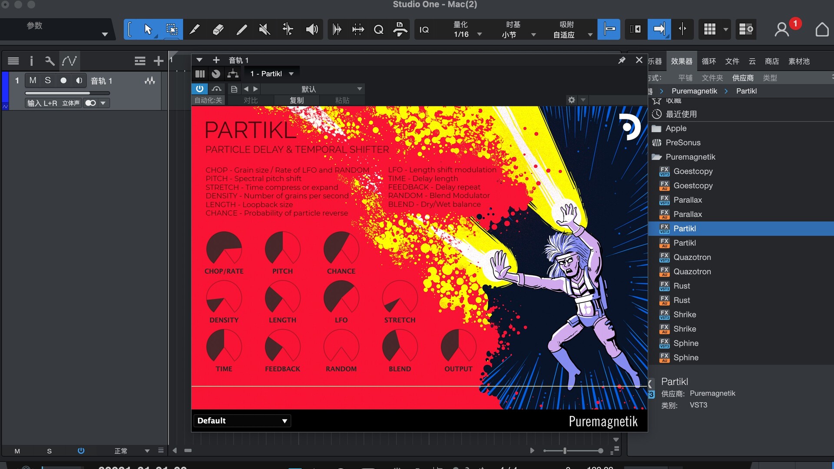The width and height of the screenshot is (834, 469).
Task: Toggle monitor on track 音轨 1
Action: [79, 80]
